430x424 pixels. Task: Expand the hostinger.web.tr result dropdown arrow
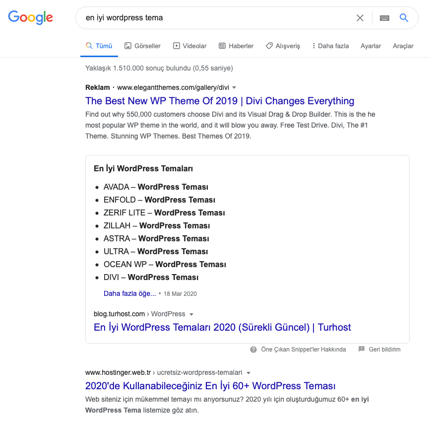click(248, 373)
